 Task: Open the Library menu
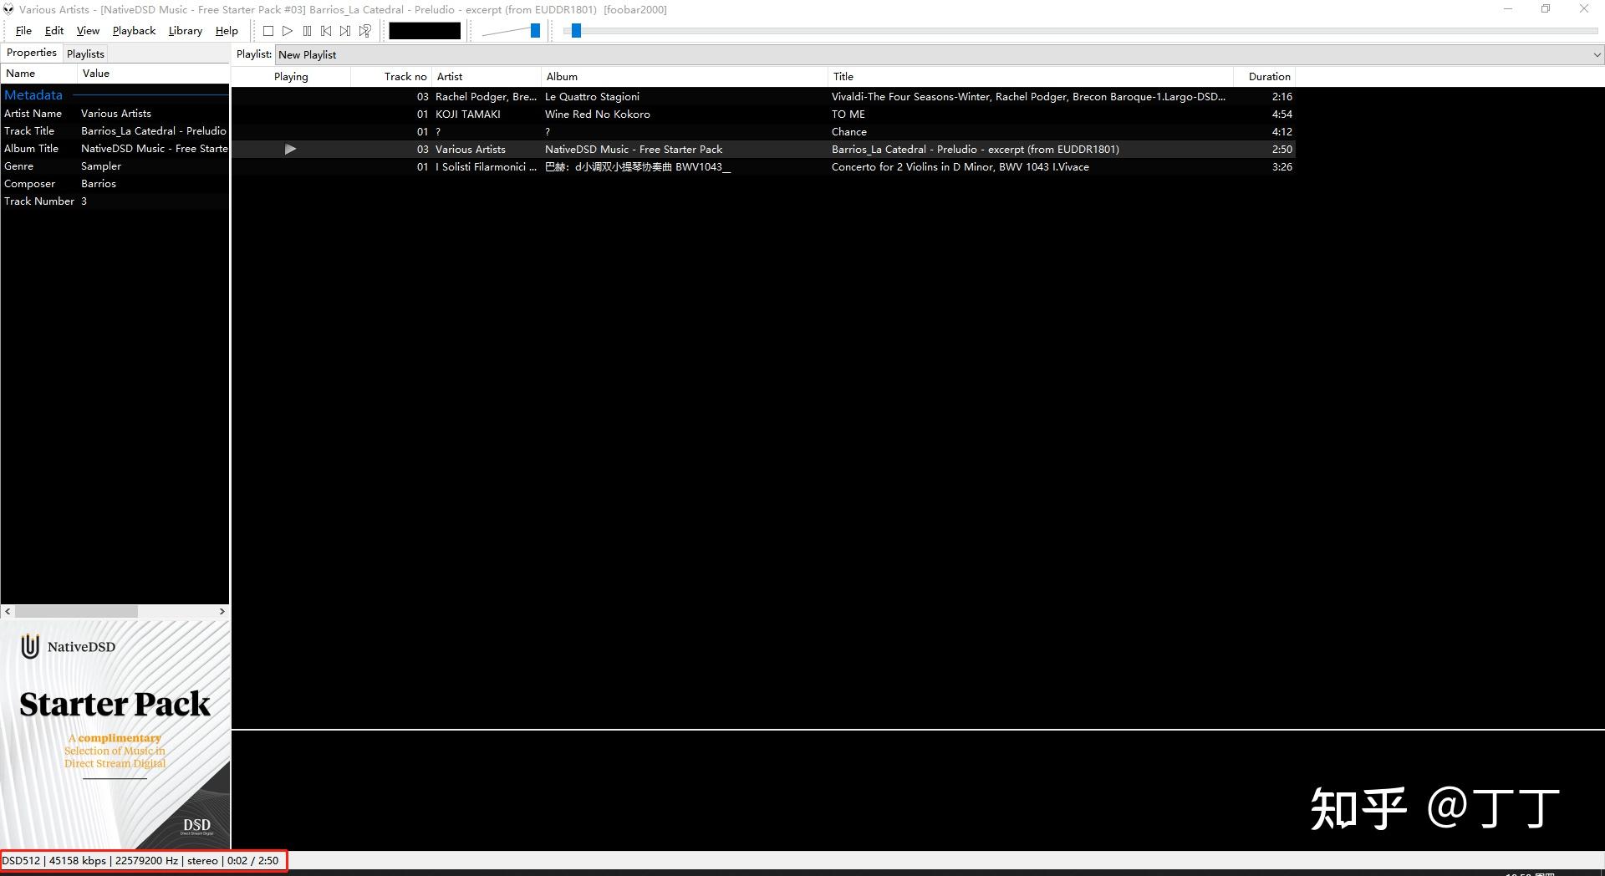point(185,31)
